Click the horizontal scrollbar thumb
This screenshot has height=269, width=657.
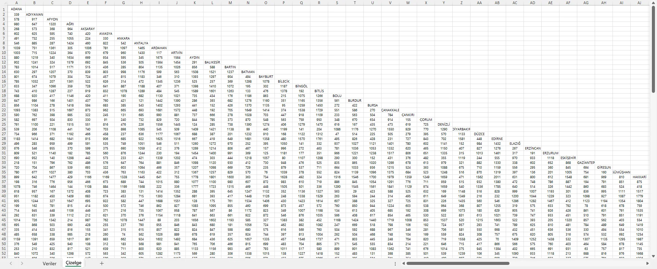(458, 264)
